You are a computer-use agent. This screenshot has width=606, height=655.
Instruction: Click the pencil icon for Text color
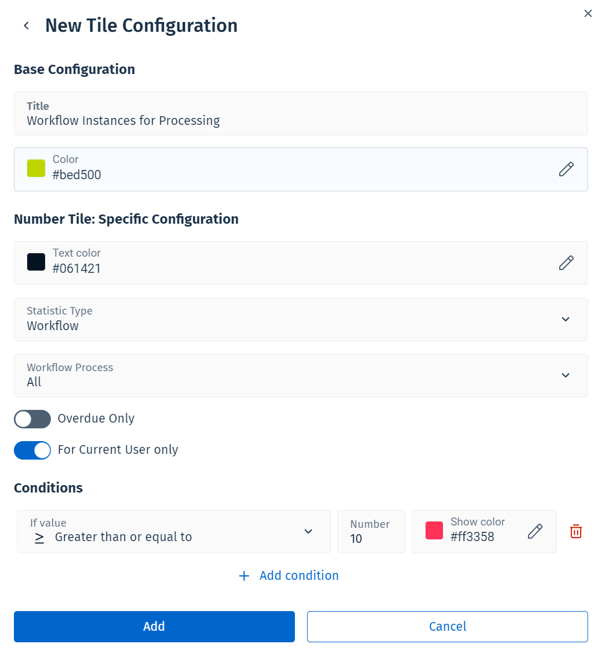point(566,262)
